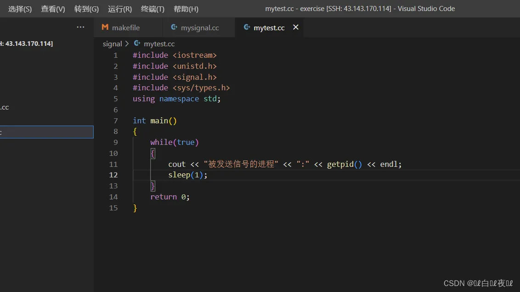This screenshot has height=292, width=520.
Task: Click the makefile M file icon
Action: (105, 28)
